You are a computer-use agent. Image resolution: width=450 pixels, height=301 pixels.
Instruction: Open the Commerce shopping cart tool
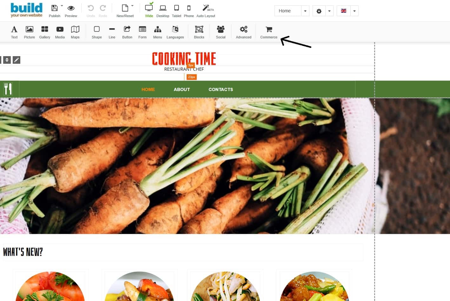click(x=269, y=32)
